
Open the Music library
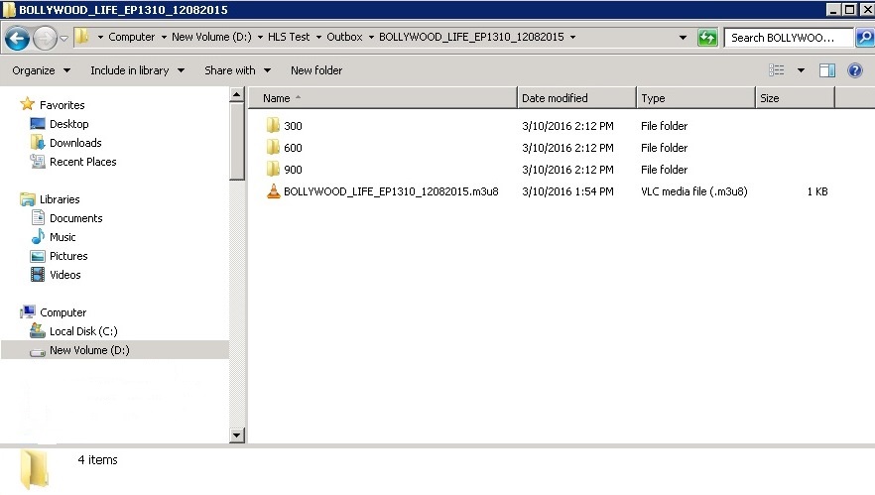tap(62, 237)
